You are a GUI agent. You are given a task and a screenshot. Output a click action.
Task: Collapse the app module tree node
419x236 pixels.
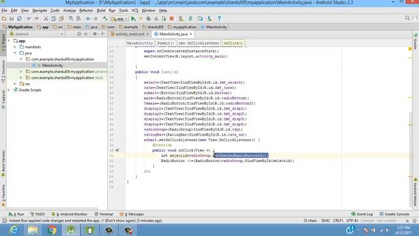[9, 41]
